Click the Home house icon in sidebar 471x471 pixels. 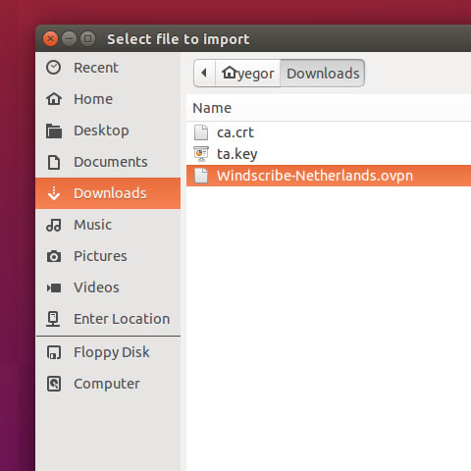54,99
